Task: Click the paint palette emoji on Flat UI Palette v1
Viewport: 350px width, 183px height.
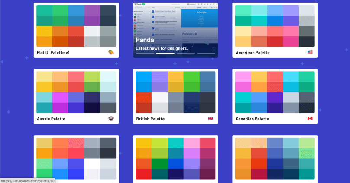Action: 111,53
